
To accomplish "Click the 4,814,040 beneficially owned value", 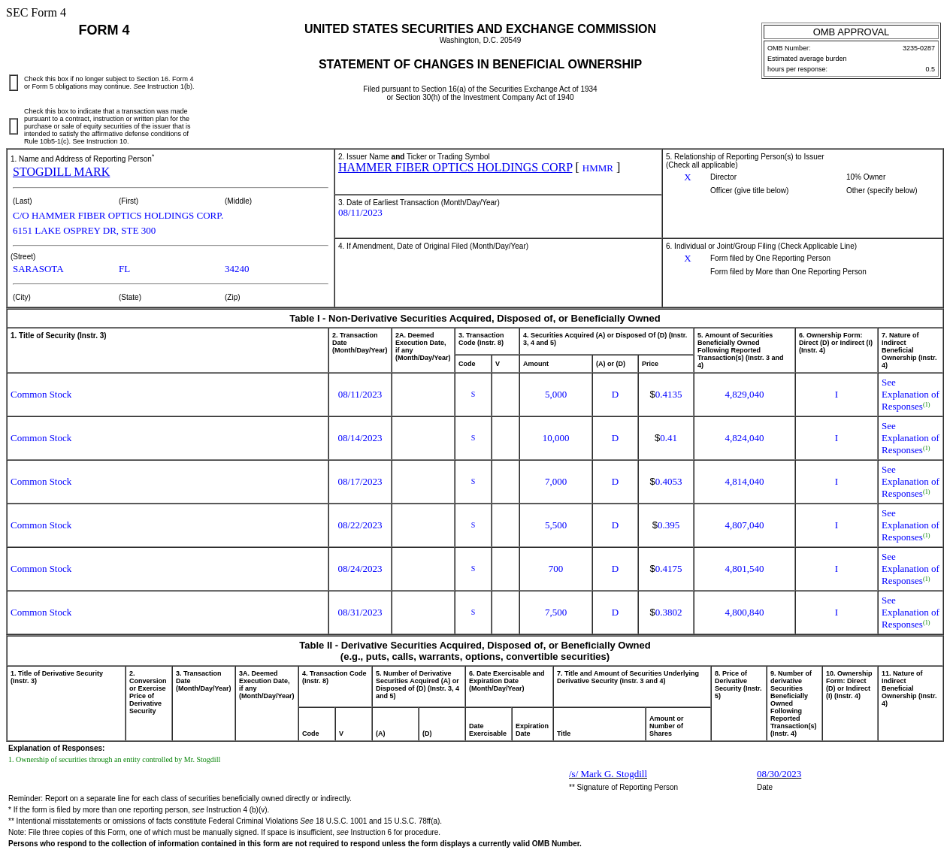I will pos(744,482).
